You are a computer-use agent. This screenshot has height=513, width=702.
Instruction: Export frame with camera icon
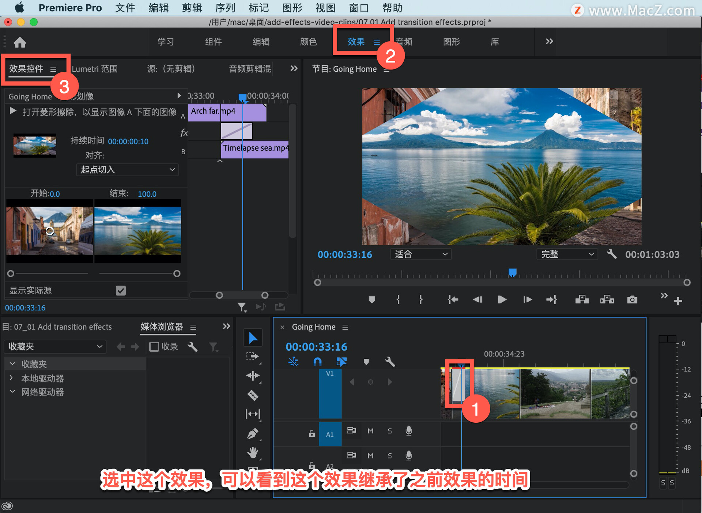632,300
